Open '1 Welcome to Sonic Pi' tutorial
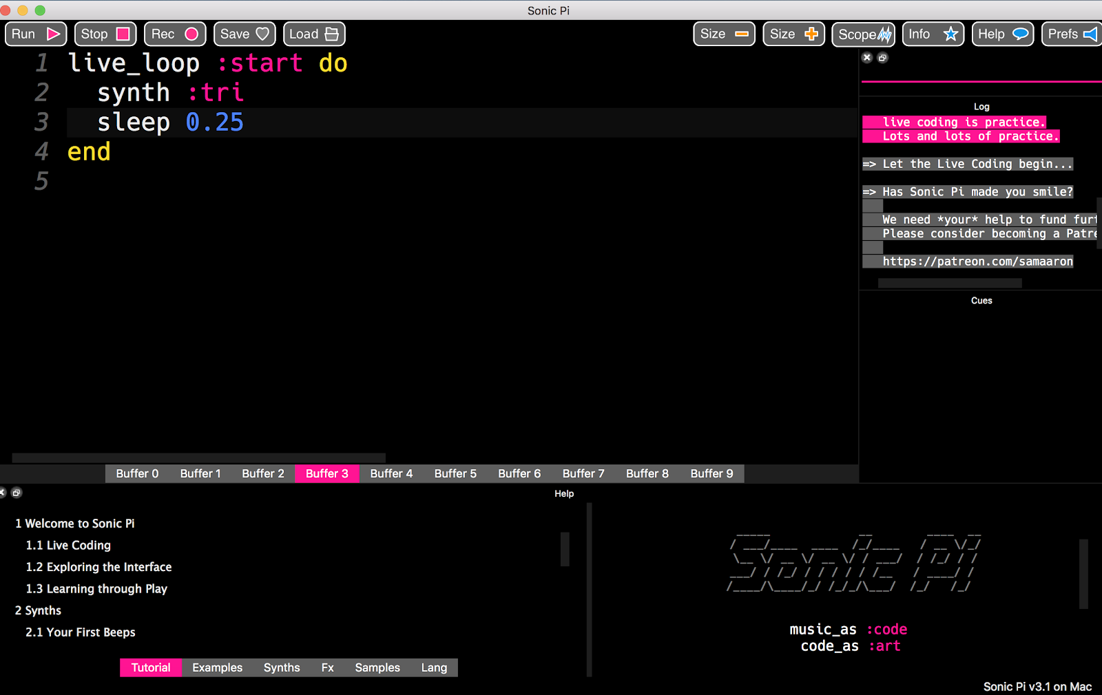Viewport: 1102px width, 695px height. 75,524
